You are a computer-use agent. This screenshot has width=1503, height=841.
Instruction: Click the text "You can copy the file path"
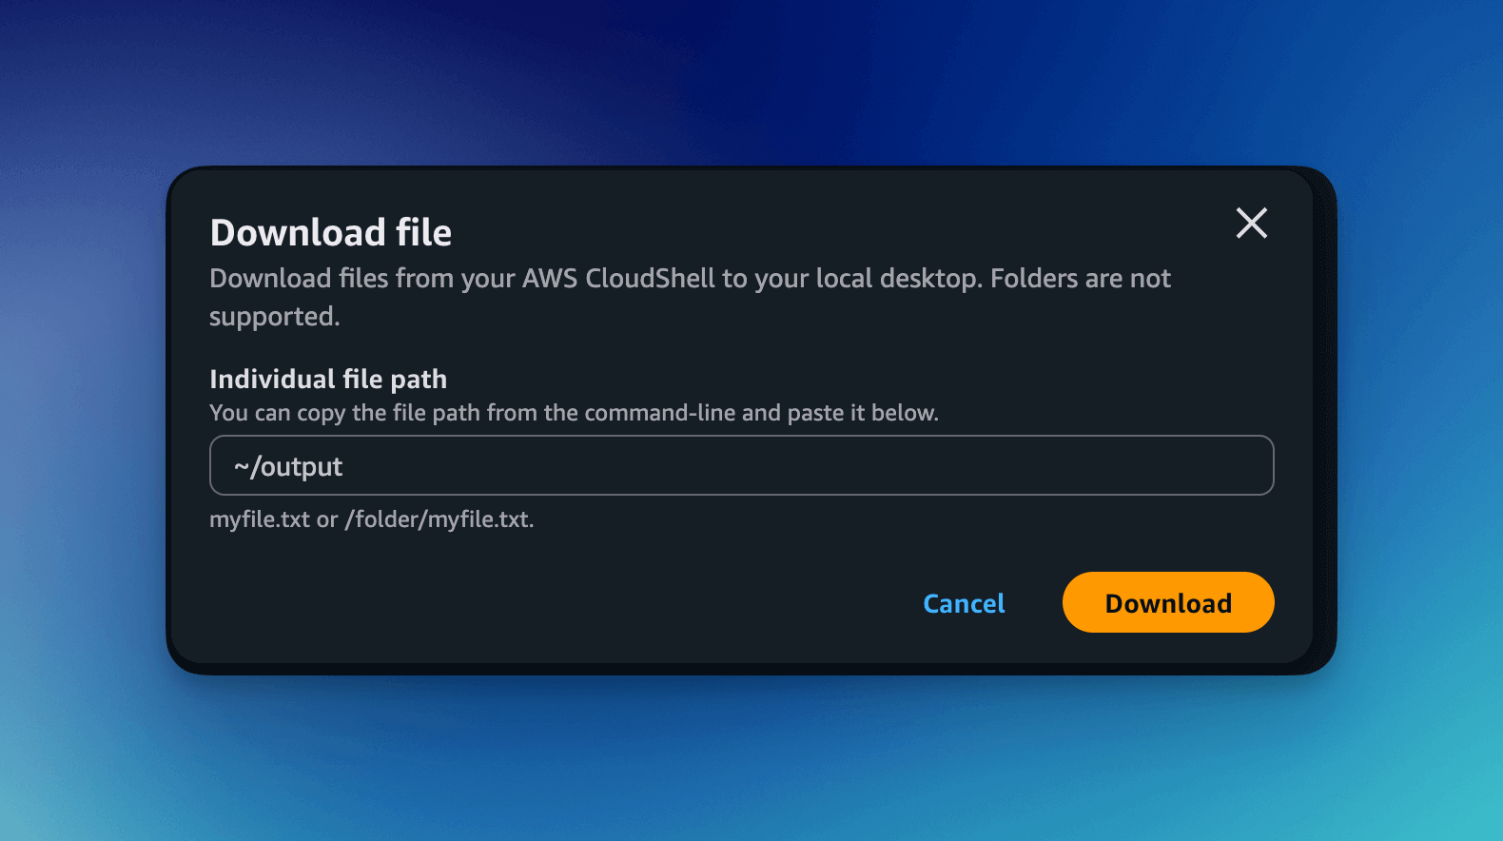click(x=345, y=413)
